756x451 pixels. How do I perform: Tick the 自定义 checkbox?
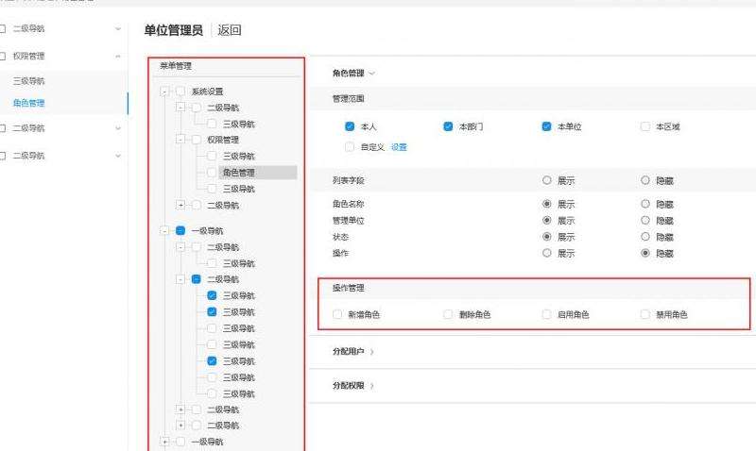(x=350, y=147)
